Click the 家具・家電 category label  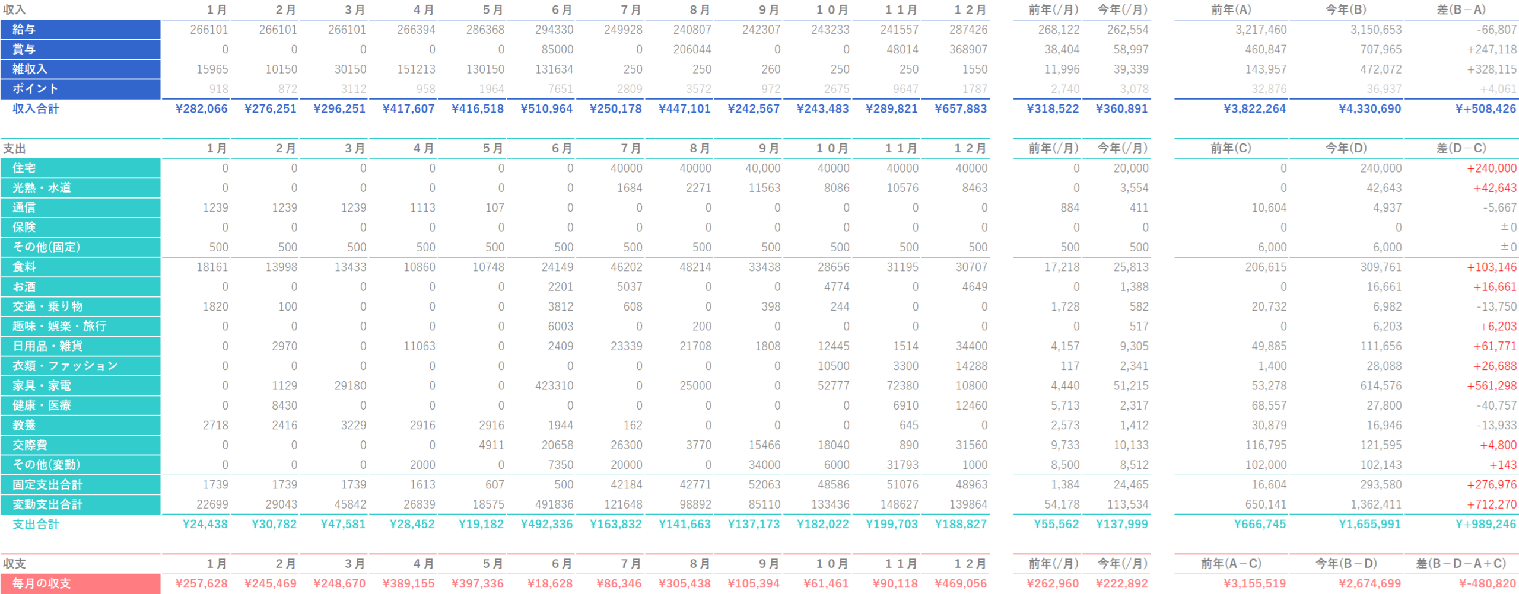(x=80, y=386)
